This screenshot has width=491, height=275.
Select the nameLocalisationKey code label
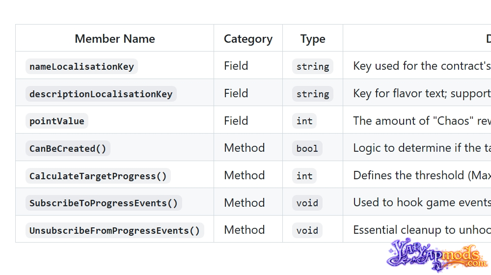pos(82,66)
